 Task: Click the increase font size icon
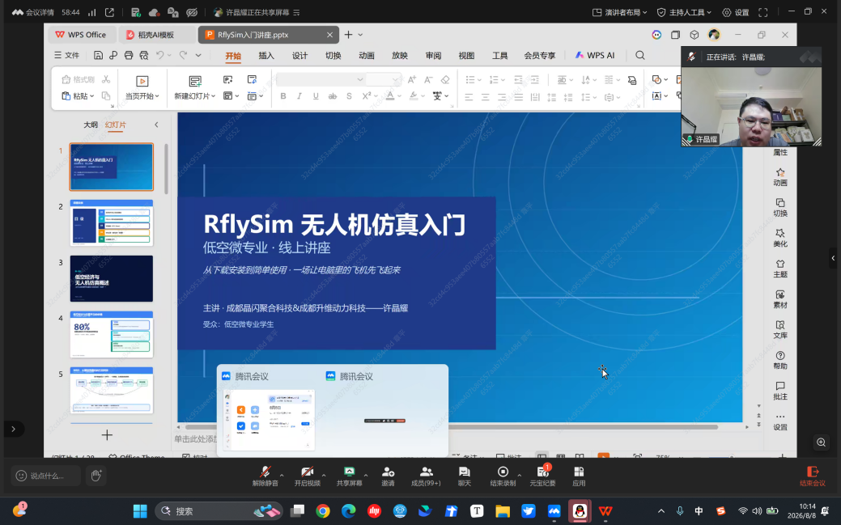pos(411,79)
